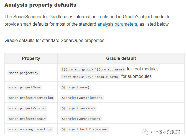Screen dimensions: 186x140
Task: Click the [${project.group}:]${project.name} code snippet
Action: [x=93, y=69]
